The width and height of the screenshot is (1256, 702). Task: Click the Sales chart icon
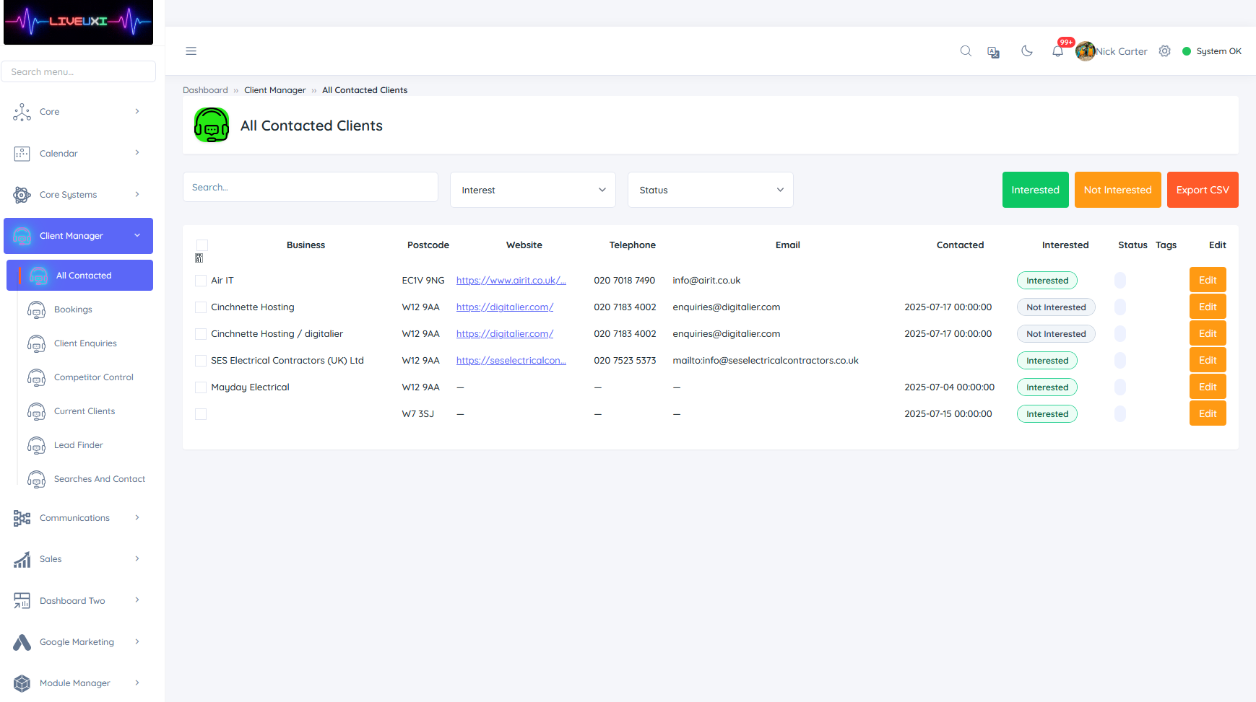[22, 559]
